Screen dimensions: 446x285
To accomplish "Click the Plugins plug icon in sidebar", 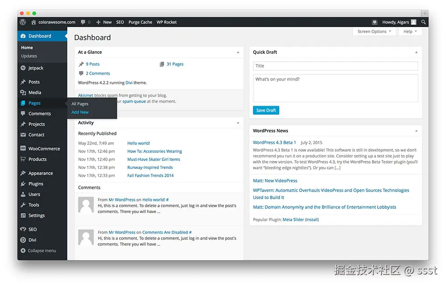I will [23, 184].
